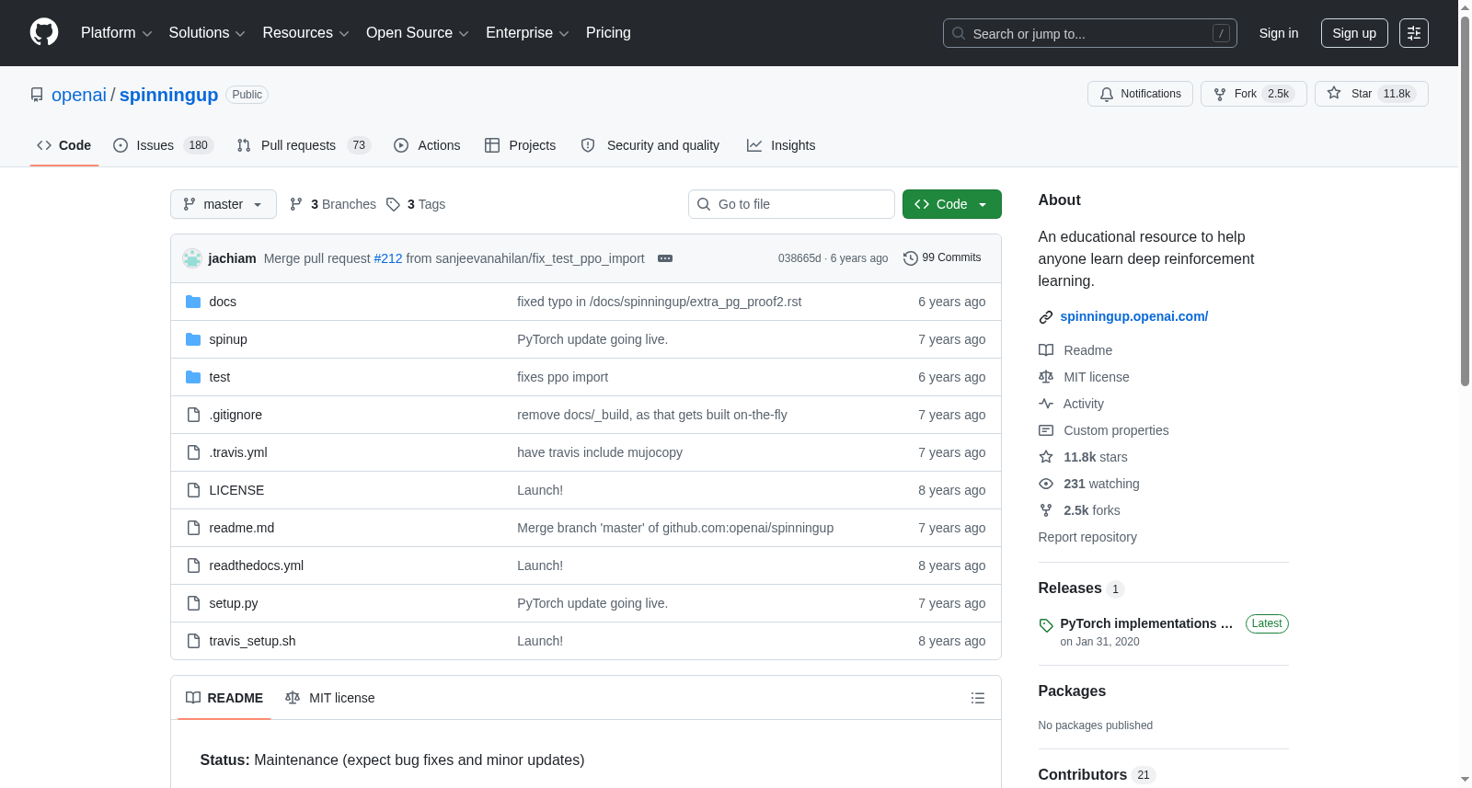
Task: Open the global settings icon beside Sign up
Action: point(1414,33)
